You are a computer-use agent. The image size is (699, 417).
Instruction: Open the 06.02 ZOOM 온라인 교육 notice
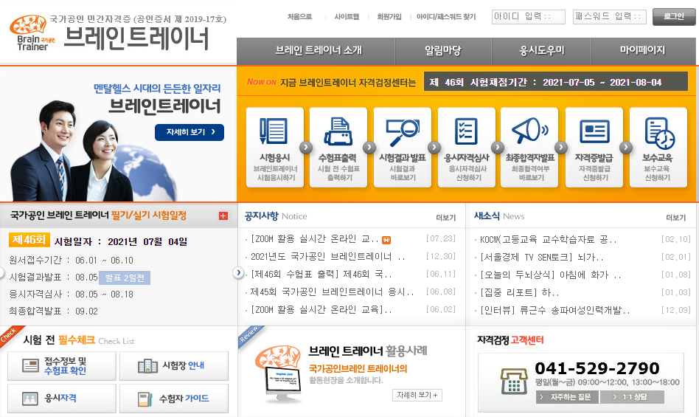click(321, 309)
